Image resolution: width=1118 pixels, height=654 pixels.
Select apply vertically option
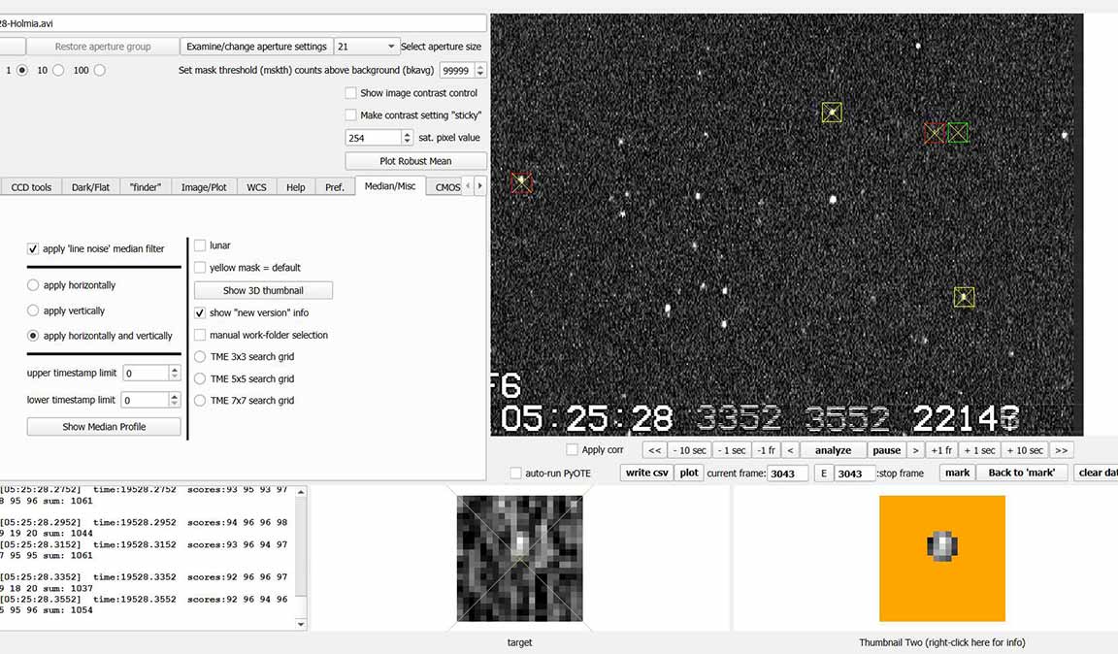[x=33, y=311]
